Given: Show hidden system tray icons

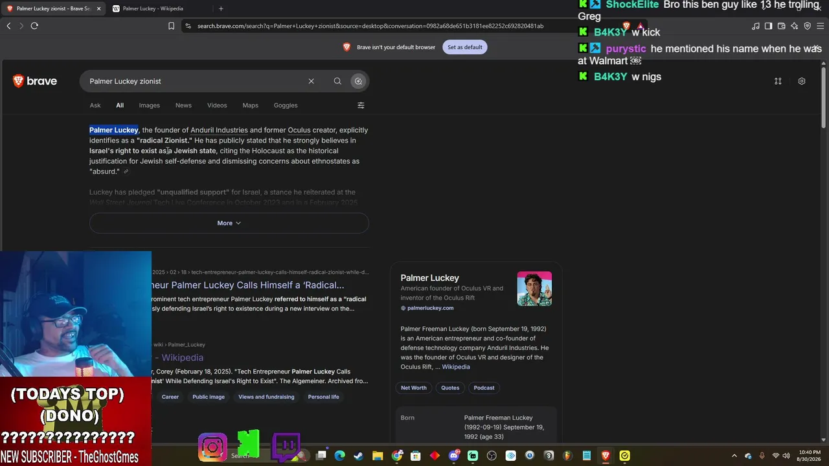Looking at the screenshot, I should tap(734, 456).
